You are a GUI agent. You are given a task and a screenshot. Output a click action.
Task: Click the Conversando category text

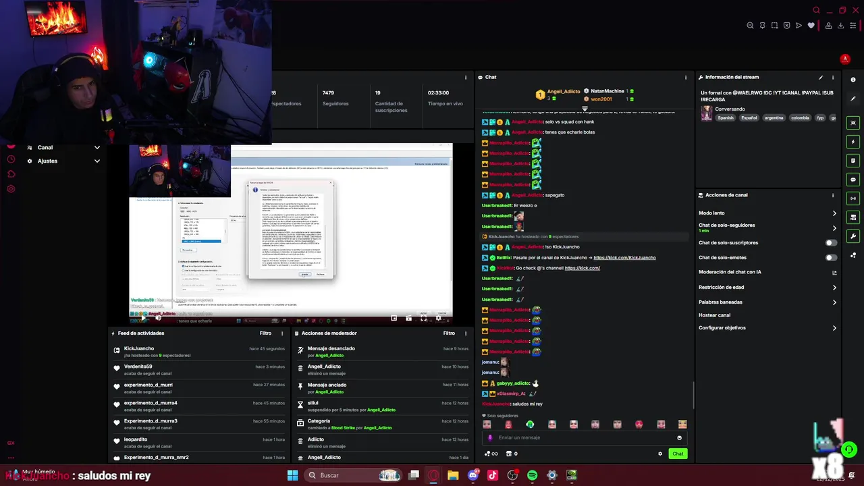pos(730,109)
